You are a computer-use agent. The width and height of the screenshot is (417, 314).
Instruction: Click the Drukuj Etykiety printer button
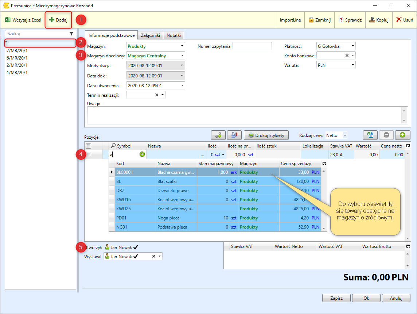tap(266, 135)
